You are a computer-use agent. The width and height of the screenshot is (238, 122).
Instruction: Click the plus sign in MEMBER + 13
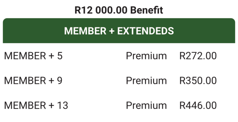[x=51, y=105]
